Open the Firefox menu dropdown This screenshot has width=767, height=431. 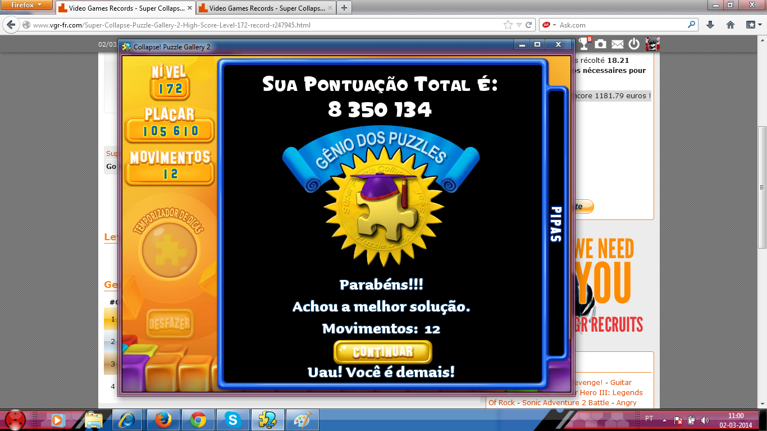pos(26,5)
